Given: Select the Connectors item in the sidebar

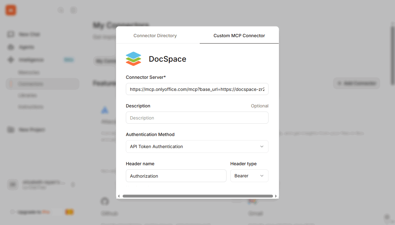Looking at the screenshot, I should click(31, 84).
